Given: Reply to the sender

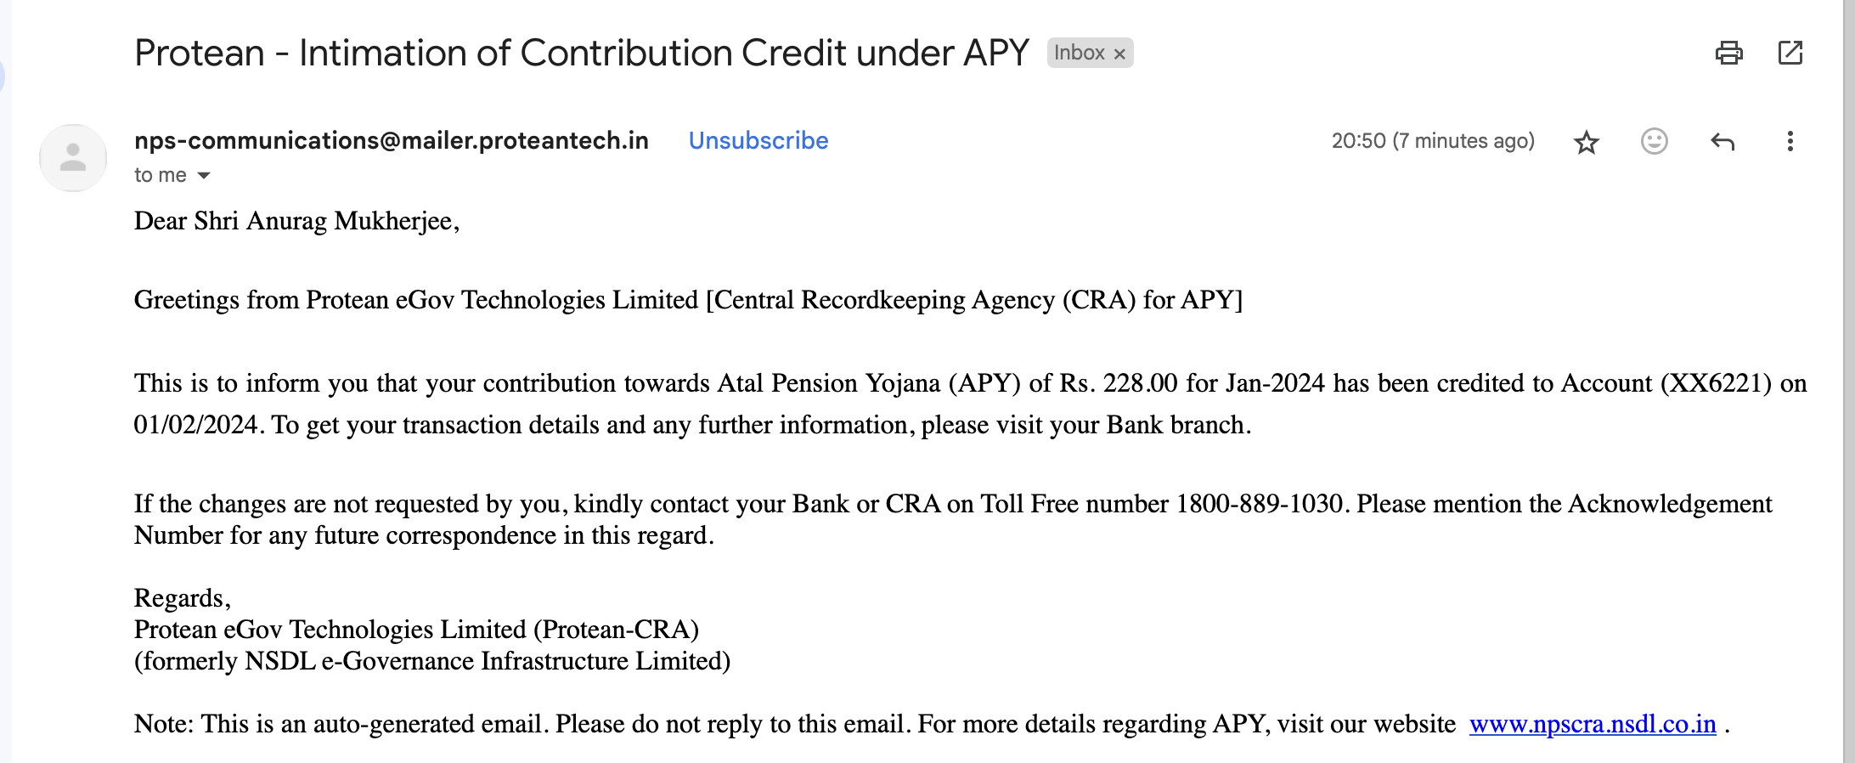Looking at the screenshot, I should pos(1722,141).
